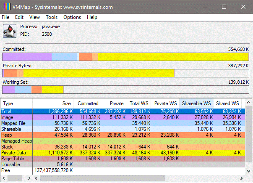Image resolution: width=253 pixels, height=183 pixels.
Task: Select the Mapped File row
Action: (x=14, y=123)
